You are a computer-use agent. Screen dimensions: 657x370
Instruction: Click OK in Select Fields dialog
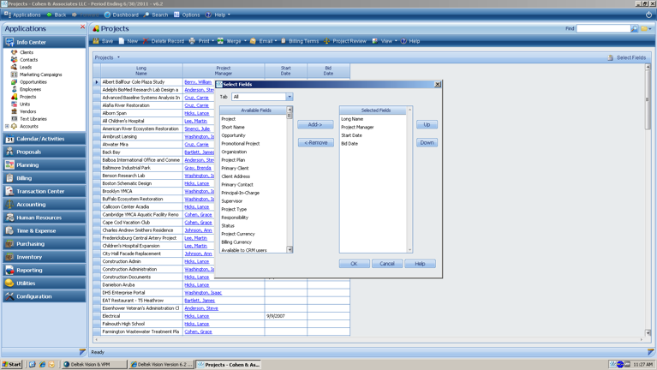pos(354,264)
